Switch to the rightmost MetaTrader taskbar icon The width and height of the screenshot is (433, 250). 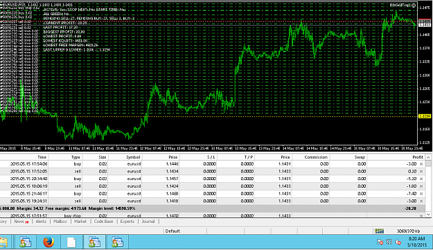(117, 242)
